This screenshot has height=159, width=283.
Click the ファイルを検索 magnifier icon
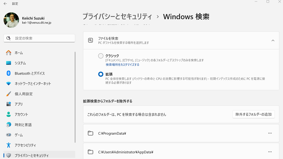tap(90, 40)
